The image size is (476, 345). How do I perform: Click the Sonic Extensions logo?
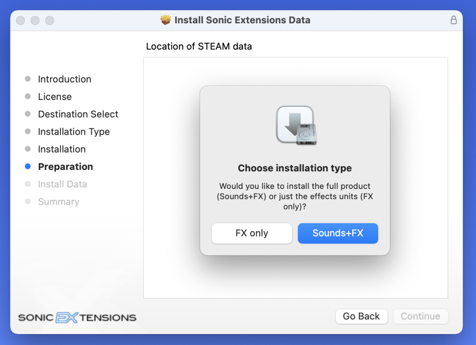pos(77,317)
